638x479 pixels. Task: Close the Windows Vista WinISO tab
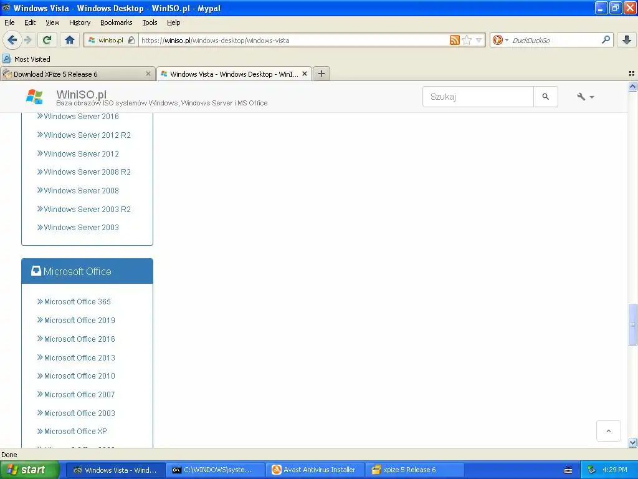pyautogui.click(x=304, y=74)
